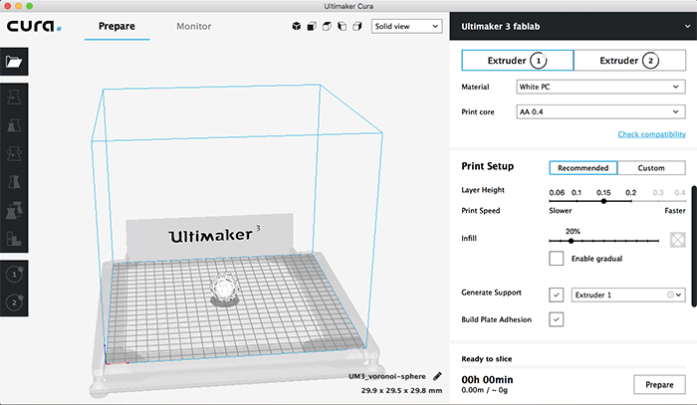Open the Solid view mode dropdown
697x405 pixels.
406,26
